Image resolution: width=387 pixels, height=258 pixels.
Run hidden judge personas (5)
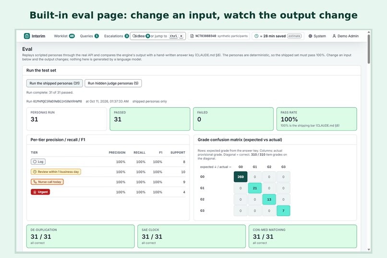[x=113, y=84]
